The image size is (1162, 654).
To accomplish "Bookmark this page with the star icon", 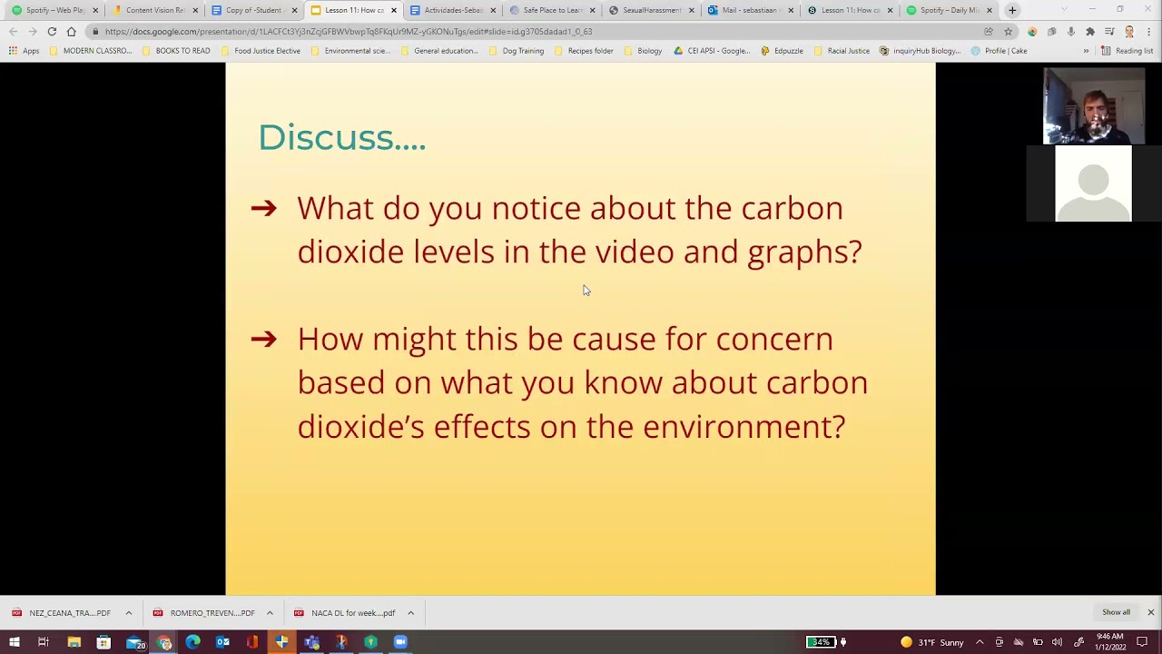I will (x=1008, y=31).
